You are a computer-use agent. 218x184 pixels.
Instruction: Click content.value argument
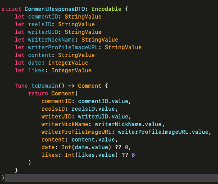[93, 140]
